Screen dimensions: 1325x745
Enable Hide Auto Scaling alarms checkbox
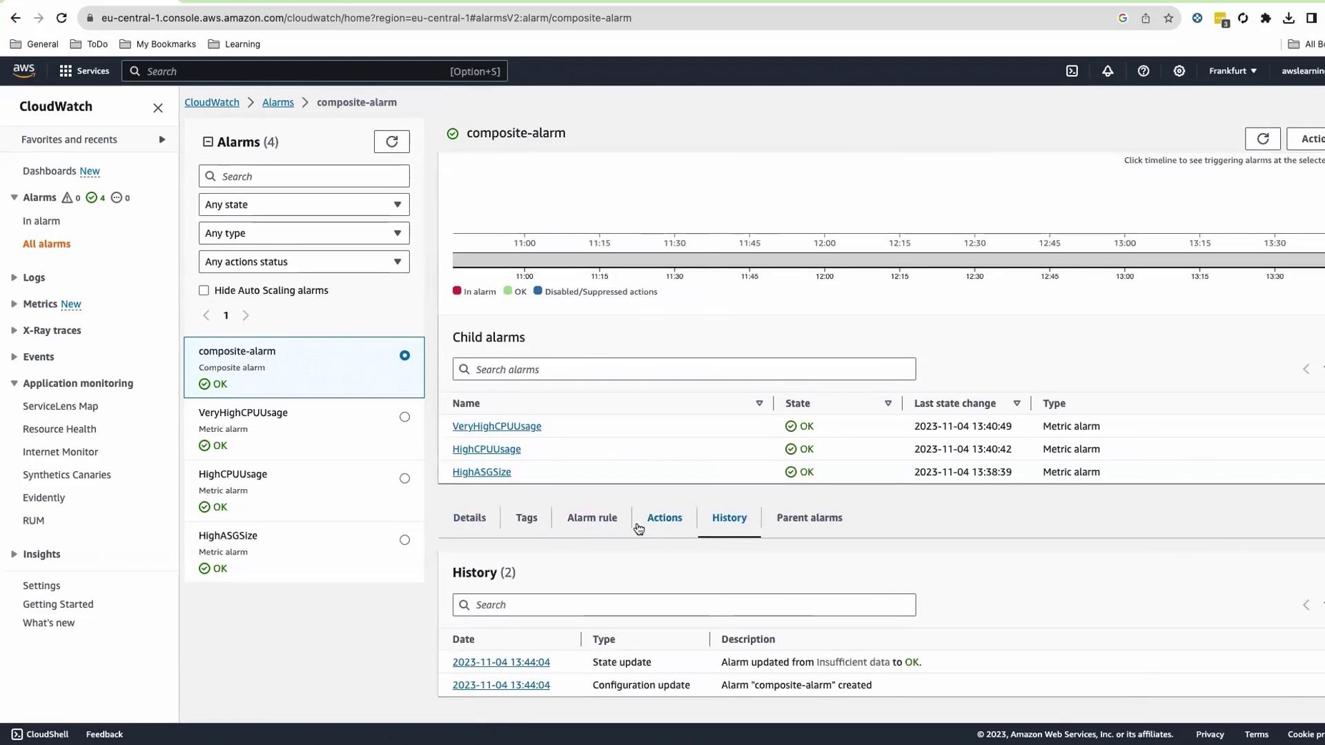coord(204,290)
